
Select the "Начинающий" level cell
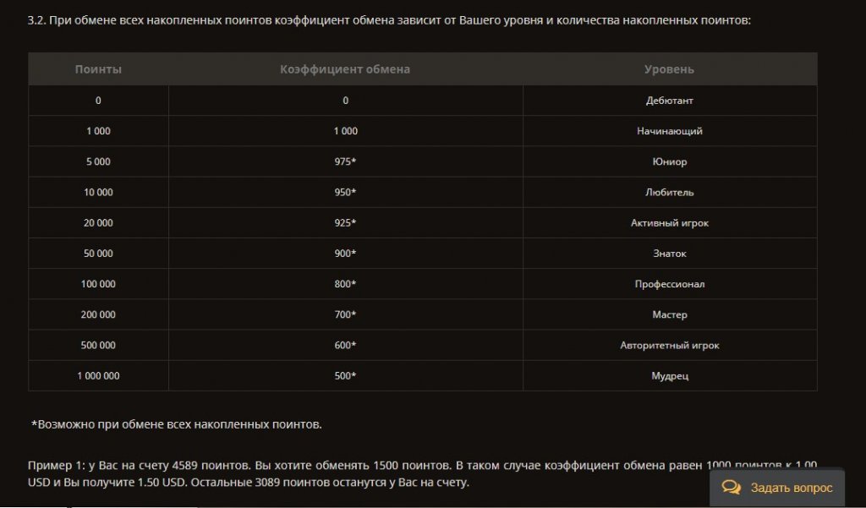click(x=670, y=130)
